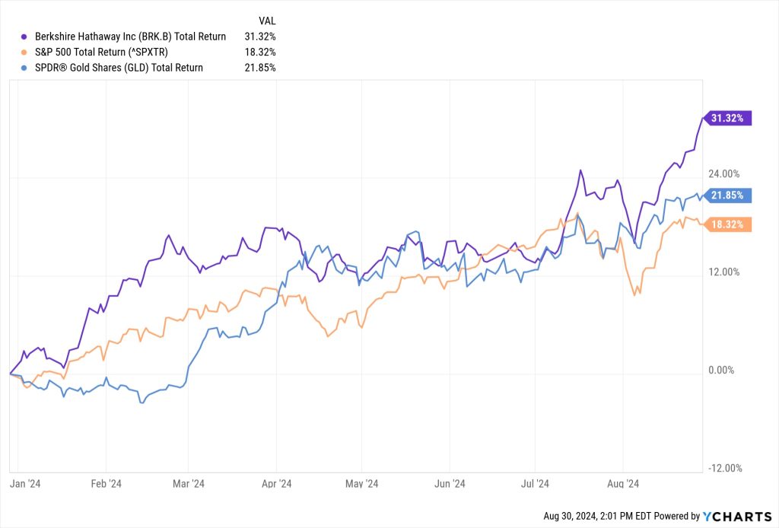
Task: Click the purple 31.32% end-of-line tag
Action: click(727, 118)
